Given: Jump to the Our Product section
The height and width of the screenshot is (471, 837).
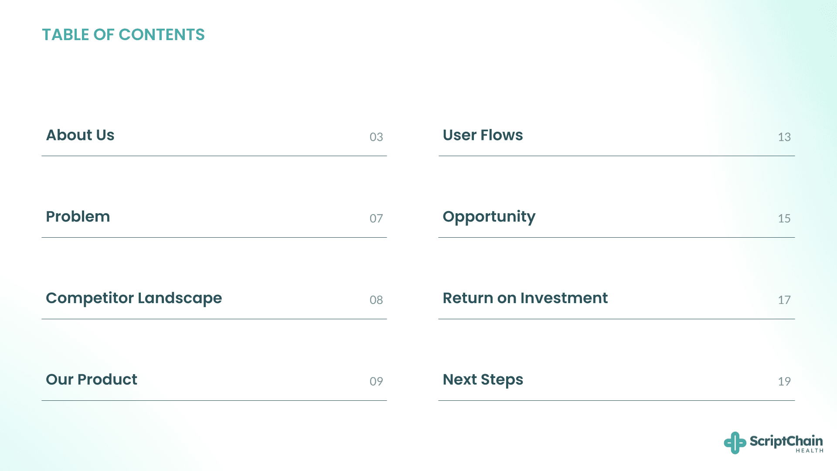Looking at the screenshot, I should 92,380.
